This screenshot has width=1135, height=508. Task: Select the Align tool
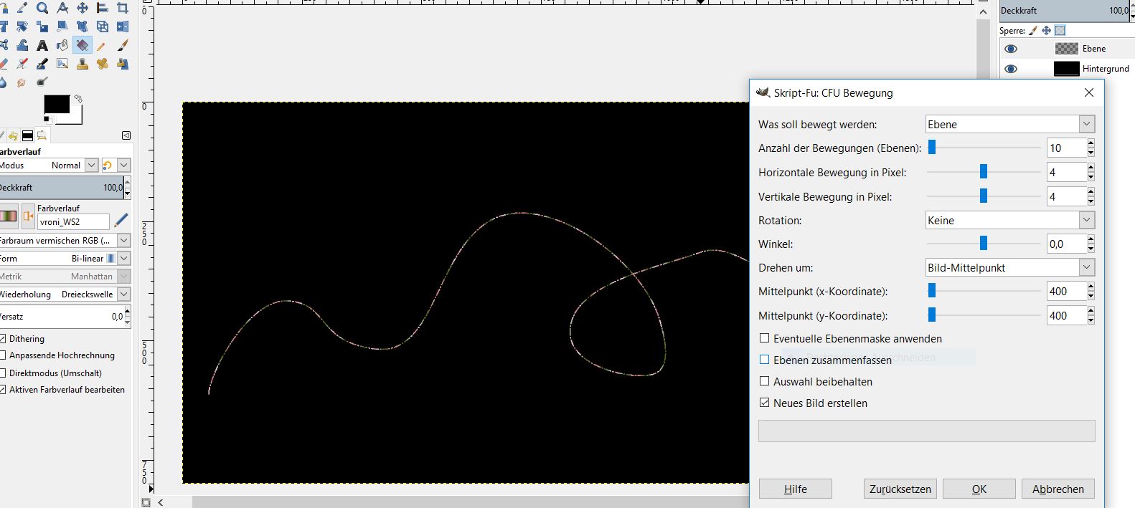pyautogui.click(x=103, y=8)
